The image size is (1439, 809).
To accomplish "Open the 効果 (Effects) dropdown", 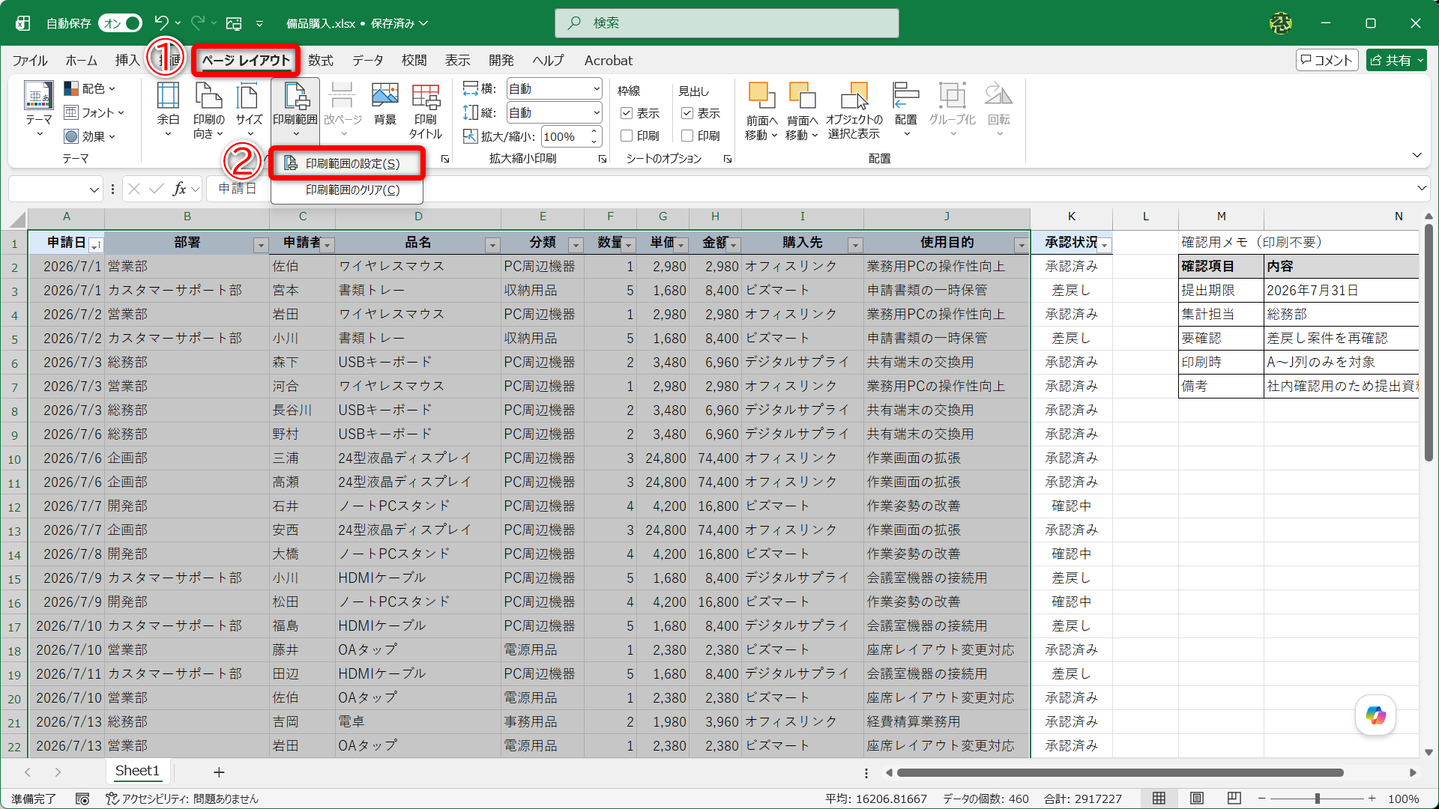I will [90, 136].
